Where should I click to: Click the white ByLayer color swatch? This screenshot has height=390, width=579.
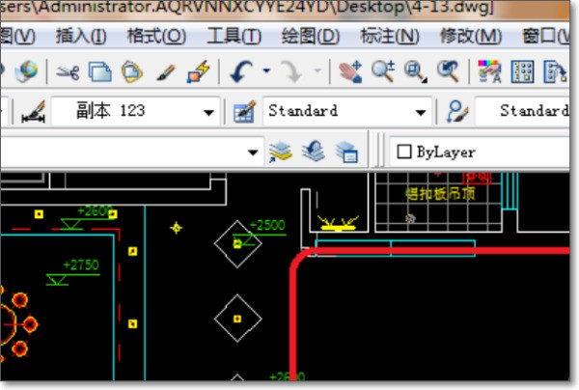click(404, 152)
